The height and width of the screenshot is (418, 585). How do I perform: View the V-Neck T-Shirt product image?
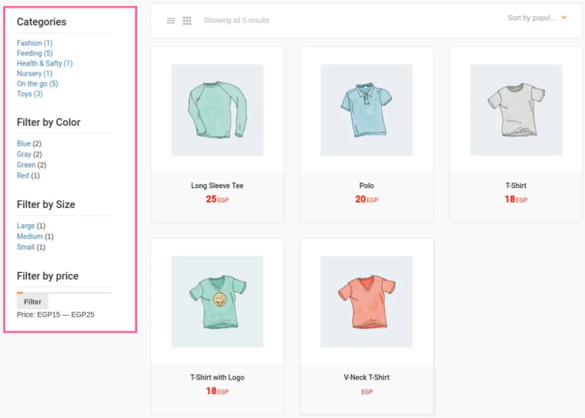pyautogui.click(x=366, y=302)
